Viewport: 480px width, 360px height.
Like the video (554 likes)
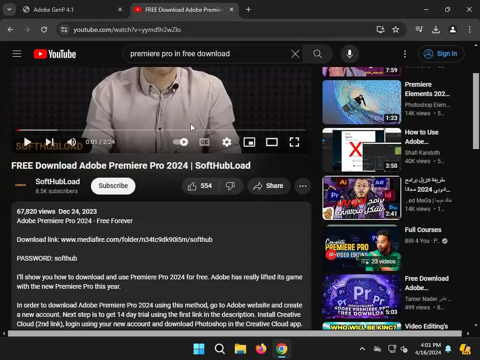200,186
